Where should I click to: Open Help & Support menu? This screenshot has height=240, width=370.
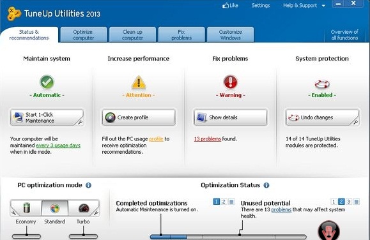pyautogui.click(x=300, y=5)
